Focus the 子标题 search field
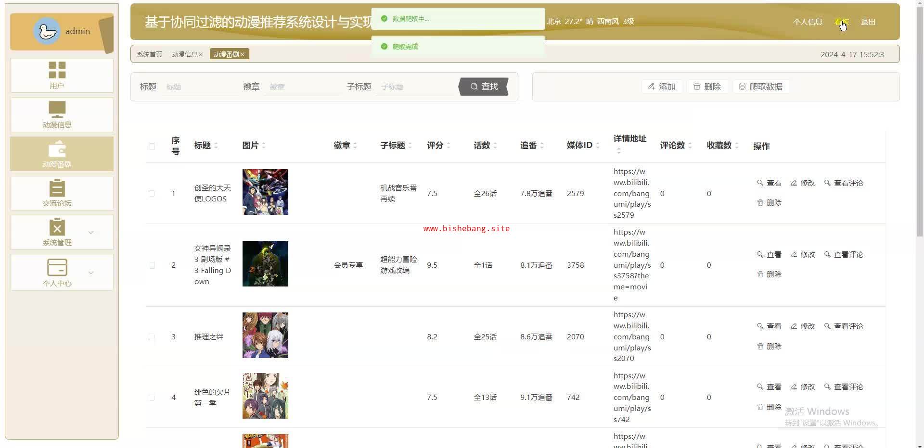Image resolution: width=924 pixels, height=448 pixels. 415,87
